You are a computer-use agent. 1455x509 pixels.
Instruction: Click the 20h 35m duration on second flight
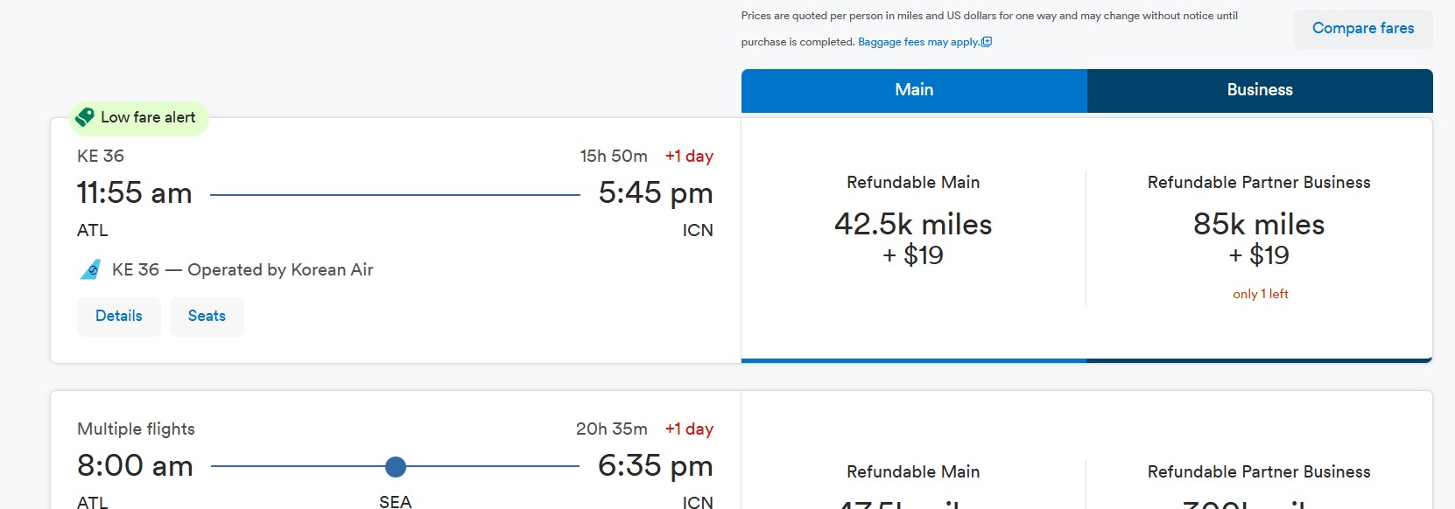(612, 429)
